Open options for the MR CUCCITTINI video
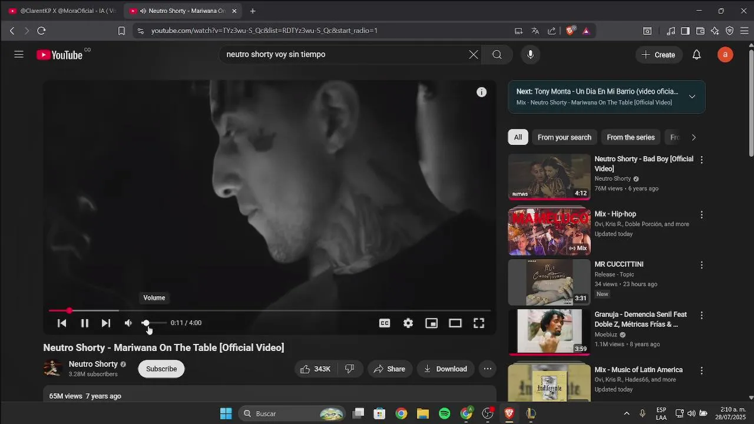The image size is (754, 424). (x=702, y=265)
